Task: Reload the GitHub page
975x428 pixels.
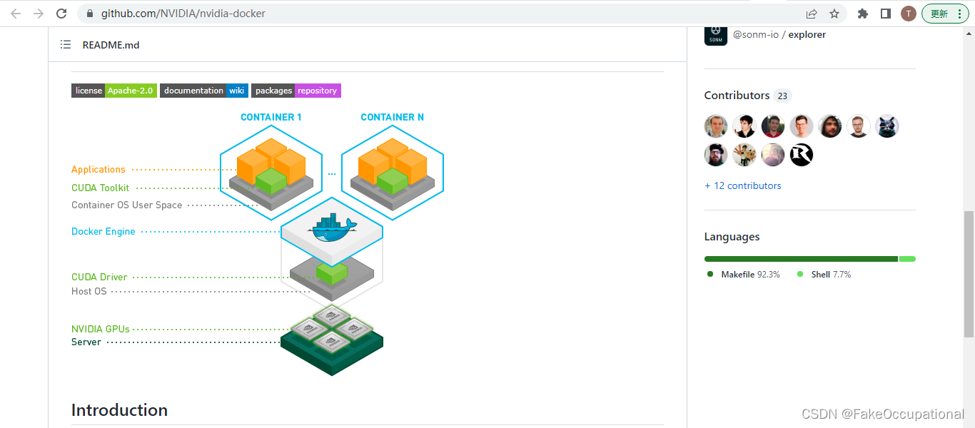Action: pyautogui.click(x=62, y=14)
